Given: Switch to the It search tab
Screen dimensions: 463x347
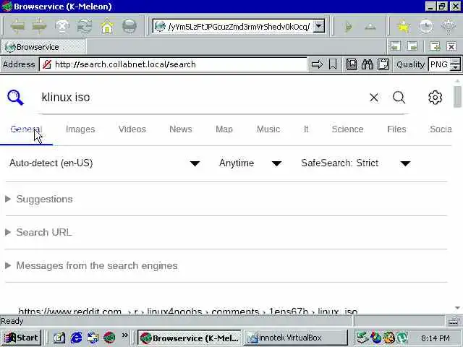Looking at the screenshot, I should pos(306,129).
